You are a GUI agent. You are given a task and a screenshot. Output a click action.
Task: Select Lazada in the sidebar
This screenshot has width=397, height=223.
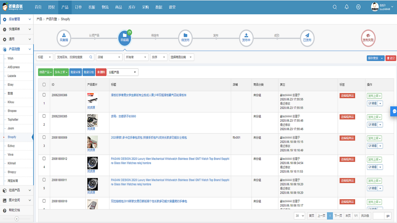(12, 76)
